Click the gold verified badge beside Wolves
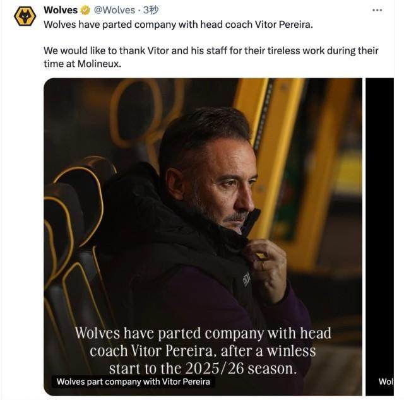 (x=85, y=10)
